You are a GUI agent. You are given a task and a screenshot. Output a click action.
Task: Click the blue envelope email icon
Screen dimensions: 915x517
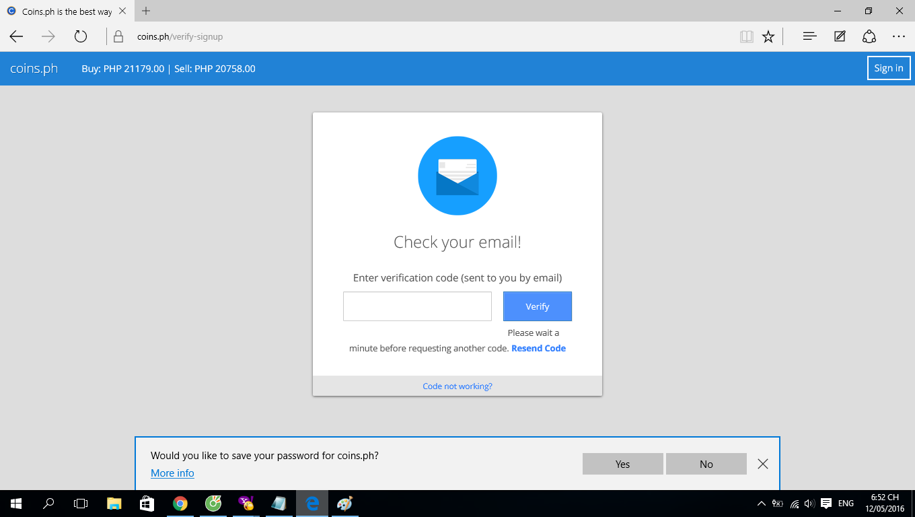click(x=458, y=176)
